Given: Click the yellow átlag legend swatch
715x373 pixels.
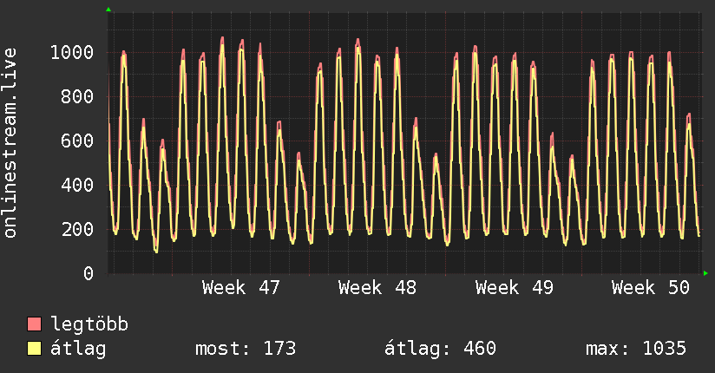Looking at the screenshot, I should pyautogui.click(x=34, y=349).
